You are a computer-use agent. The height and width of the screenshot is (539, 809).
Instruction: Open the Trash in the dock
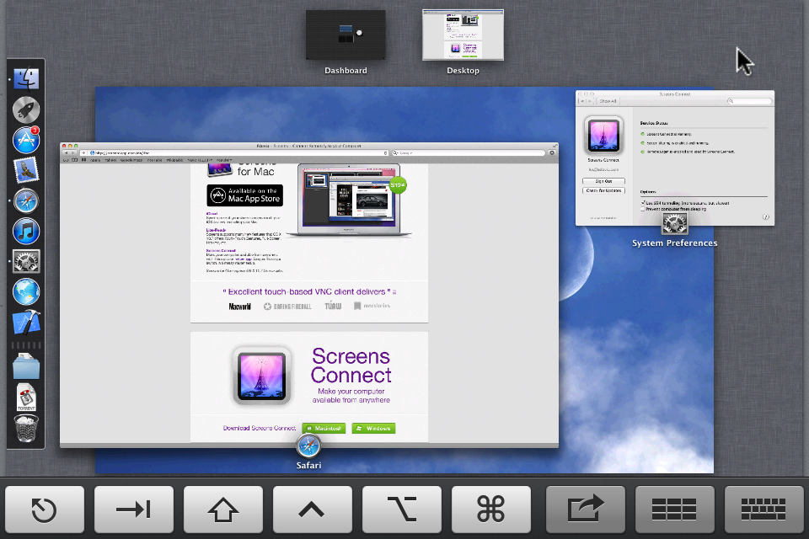(x=26, y=429)
